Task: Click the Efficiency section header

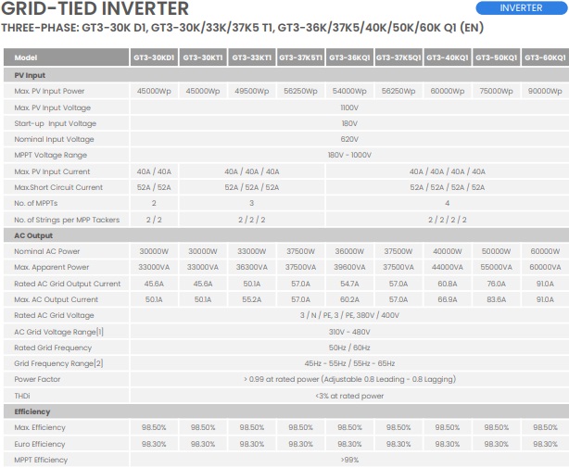Action: click(32, 411)
